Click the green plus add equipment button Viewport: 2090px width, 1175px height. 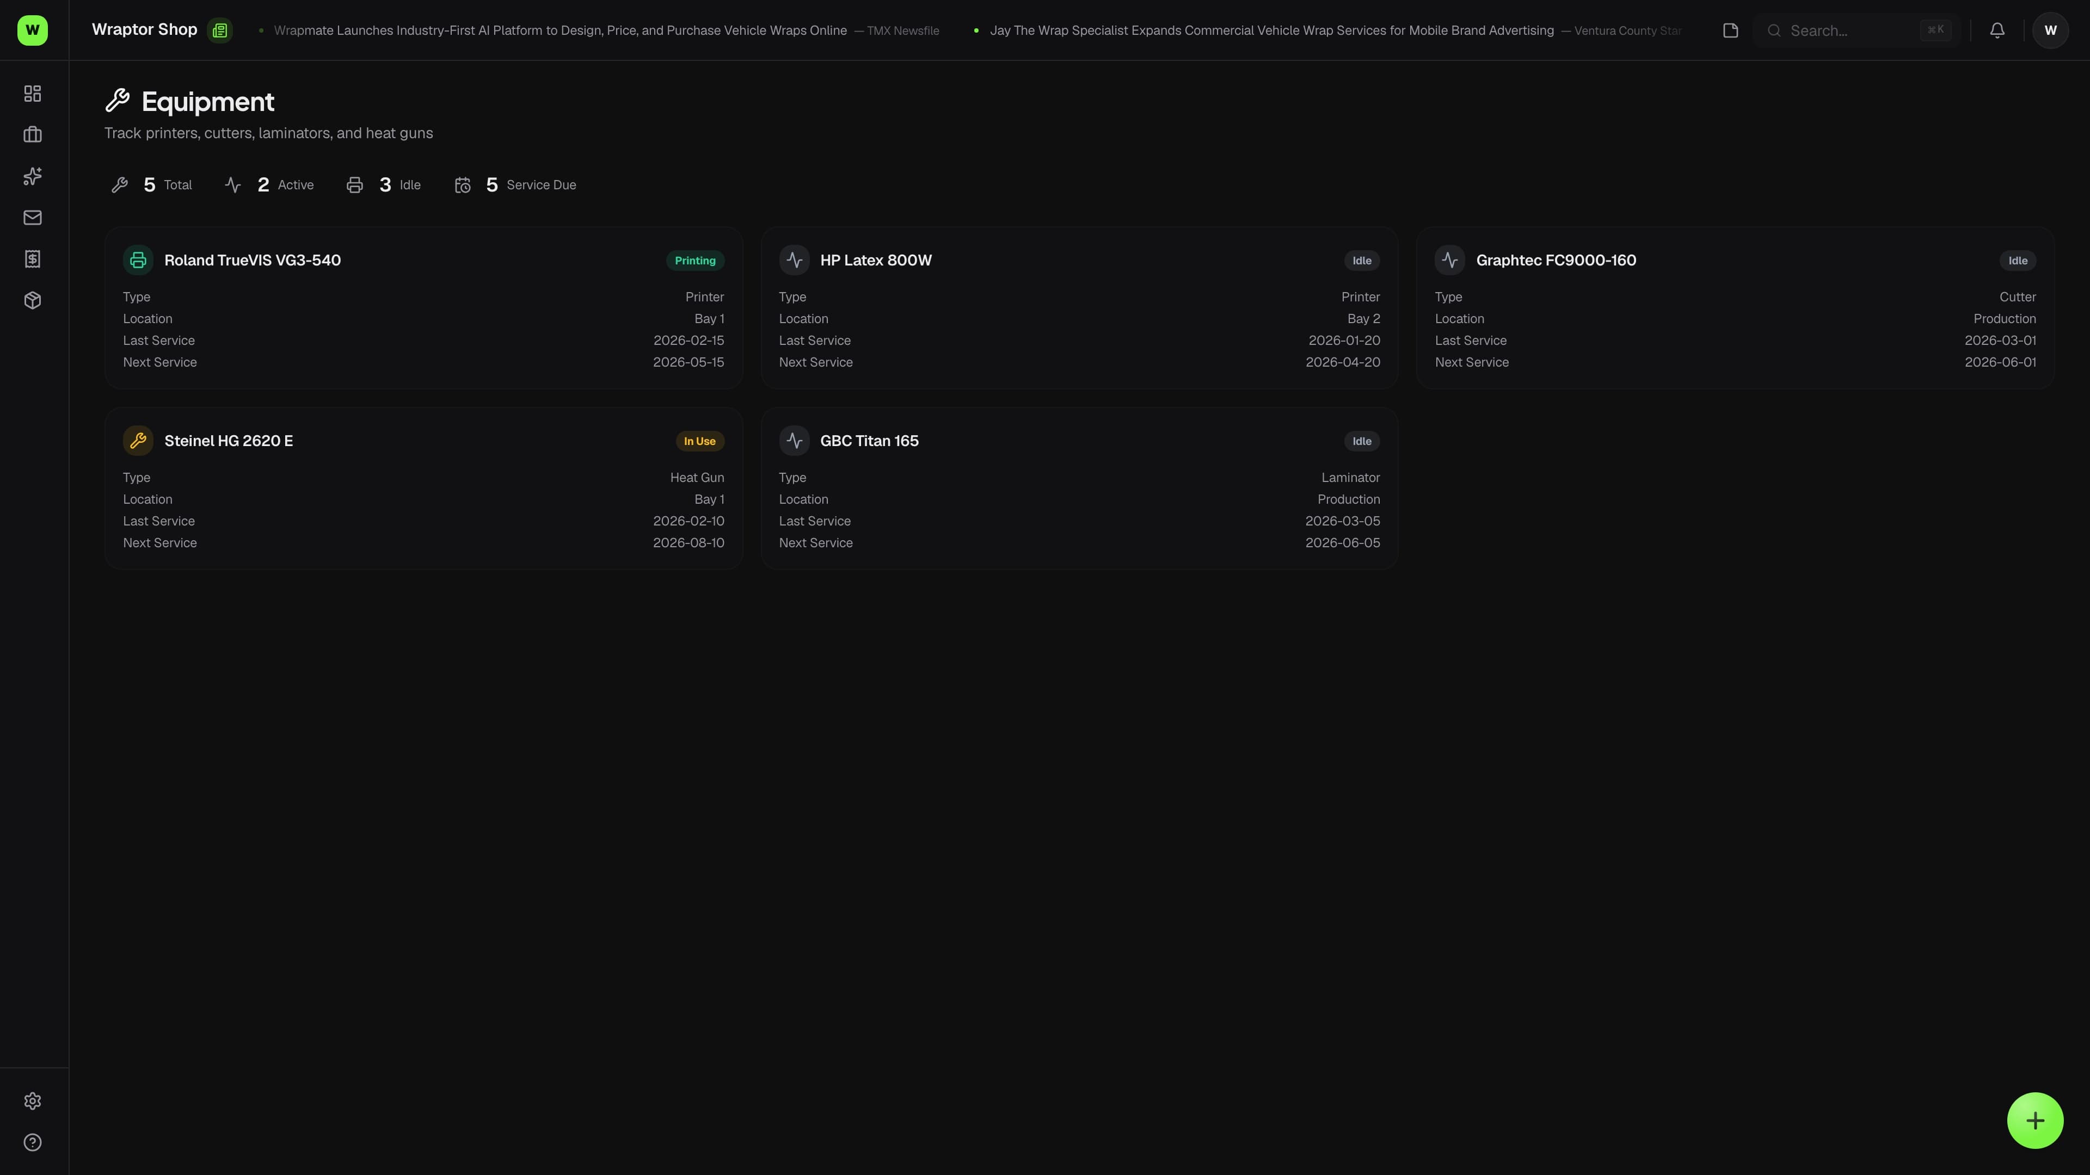(2035, 1121)
